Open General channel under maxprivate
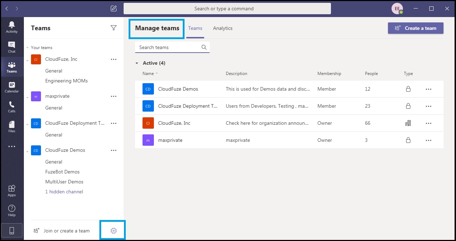 (x=54, y=108)
